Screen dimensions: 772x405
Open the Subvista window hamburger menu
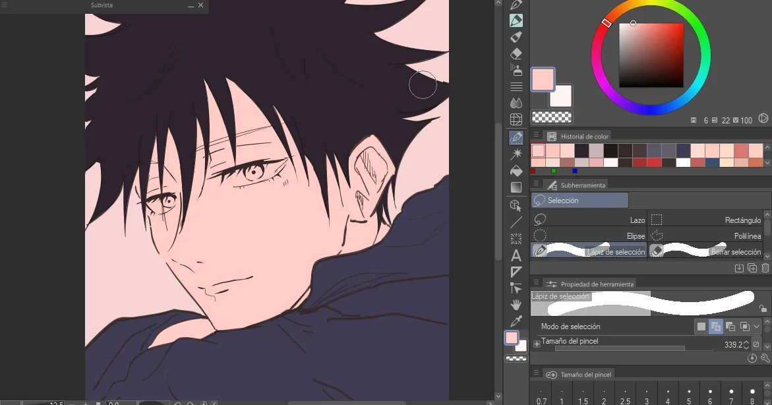tap(5, 5)
